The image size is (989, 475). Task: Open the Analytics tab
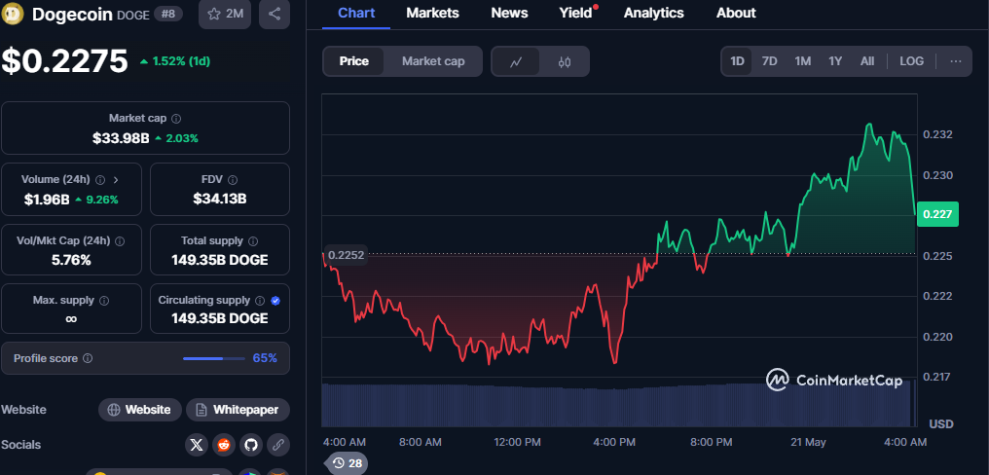pyautogui.click(x=653, y=13)
